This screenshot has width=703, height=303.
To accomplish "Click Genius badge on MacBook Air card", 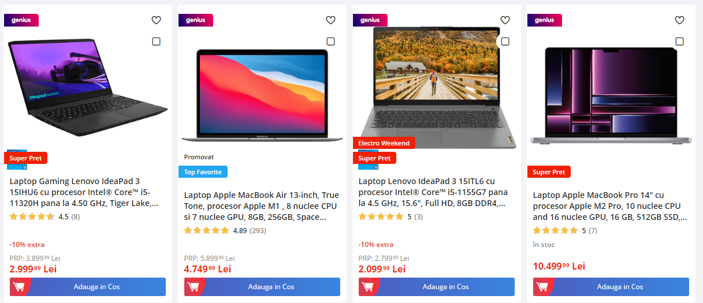I will coord(196,20).
